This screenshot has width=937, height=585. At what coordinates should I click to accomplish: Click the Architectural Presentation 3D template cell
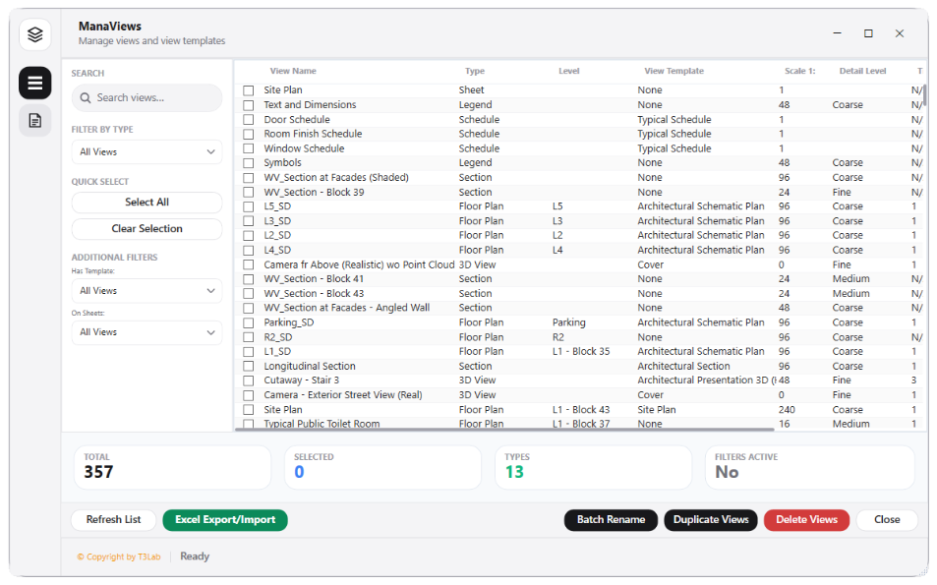point(706,380)
